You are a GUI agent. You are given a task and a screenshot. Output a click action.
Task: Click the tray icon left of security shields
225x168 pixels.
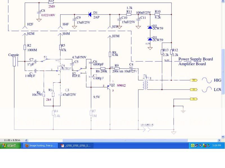tap(201, 146)
